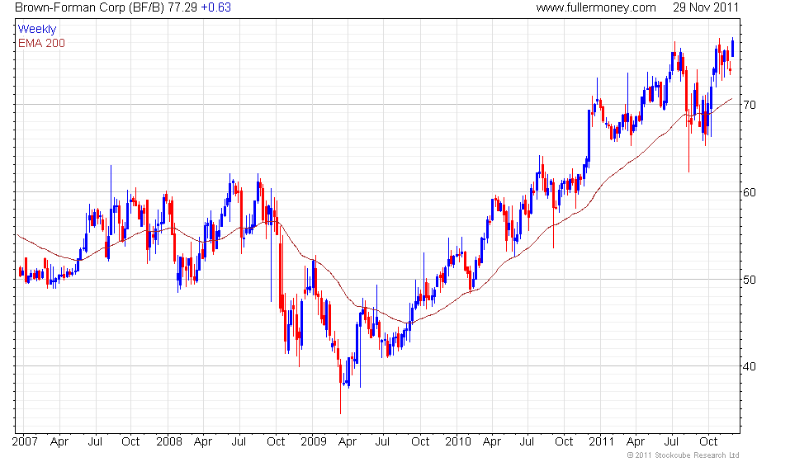The width and height of the screenshot is (809, 462).
Task: Click the date 29 Nov 2011
Action: click(x=706, y=7)
